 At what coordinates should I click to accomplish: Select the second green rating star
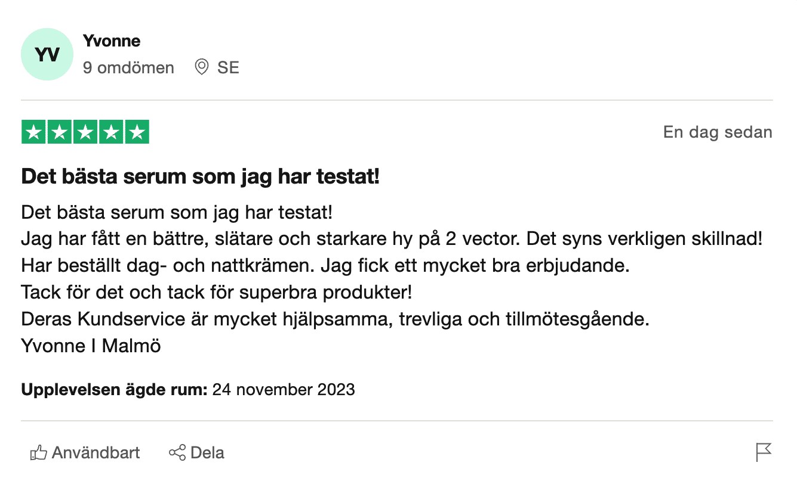click(59, 132)
